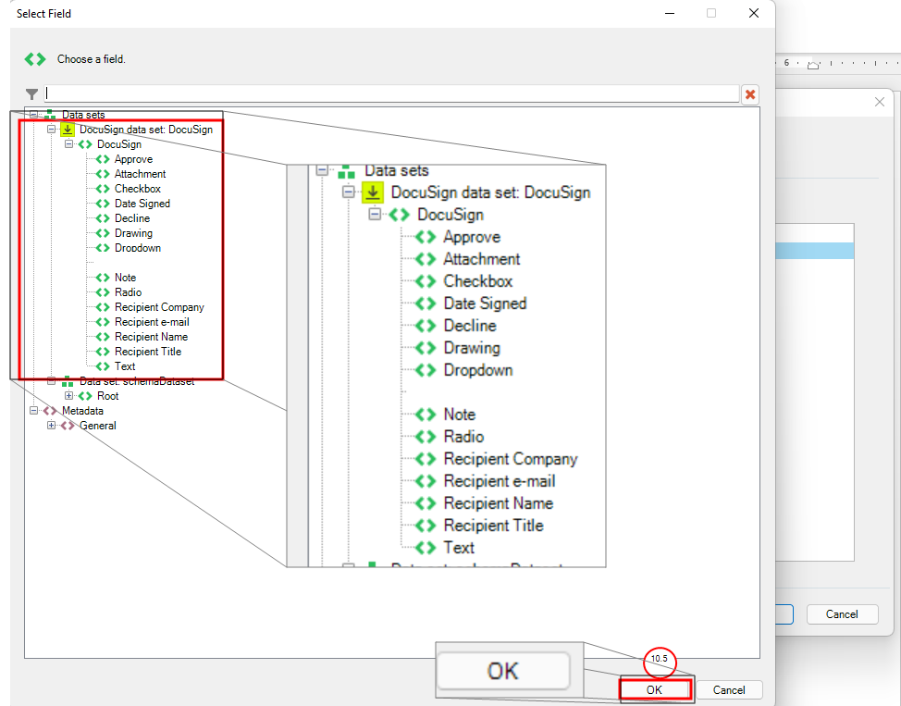Click the Data sets node icon in left tree
901x706 pixels.
click(51, 114)
